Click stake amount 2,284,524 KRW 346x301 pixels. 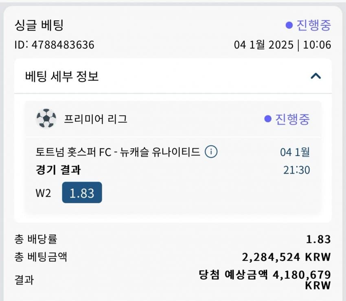287,257
